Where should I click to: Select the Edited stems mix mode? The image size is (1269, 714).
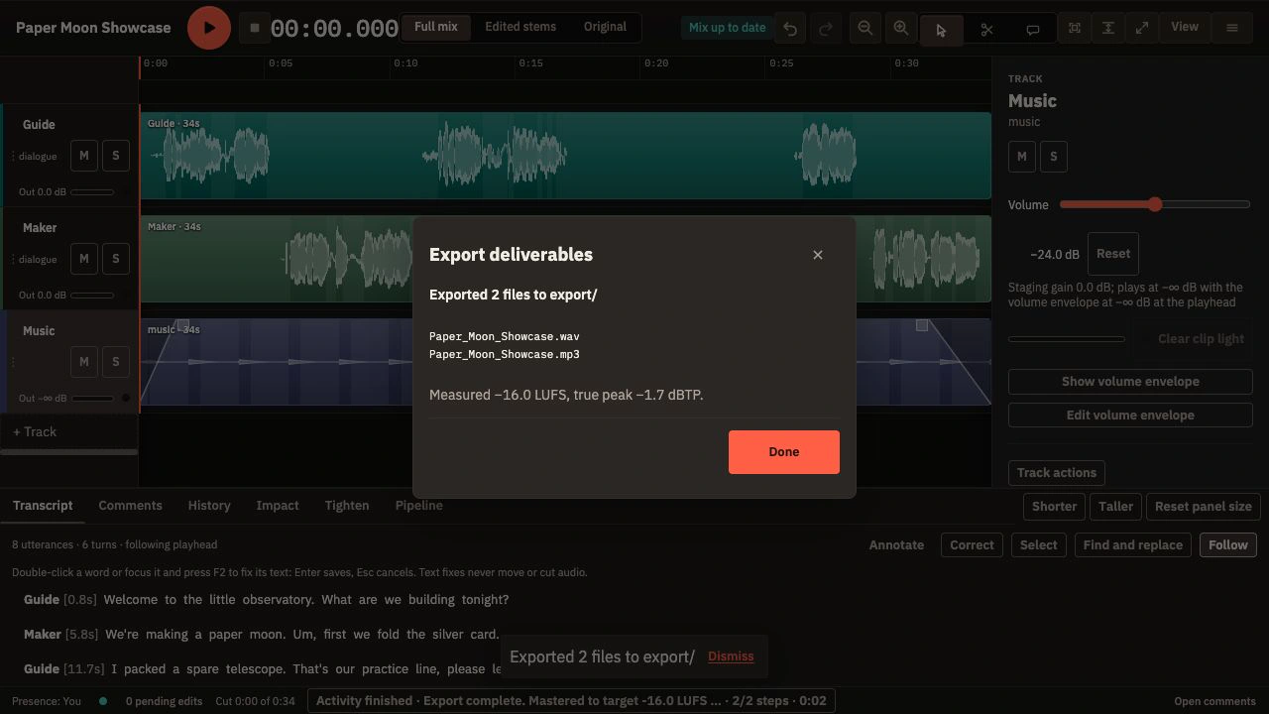520,28
